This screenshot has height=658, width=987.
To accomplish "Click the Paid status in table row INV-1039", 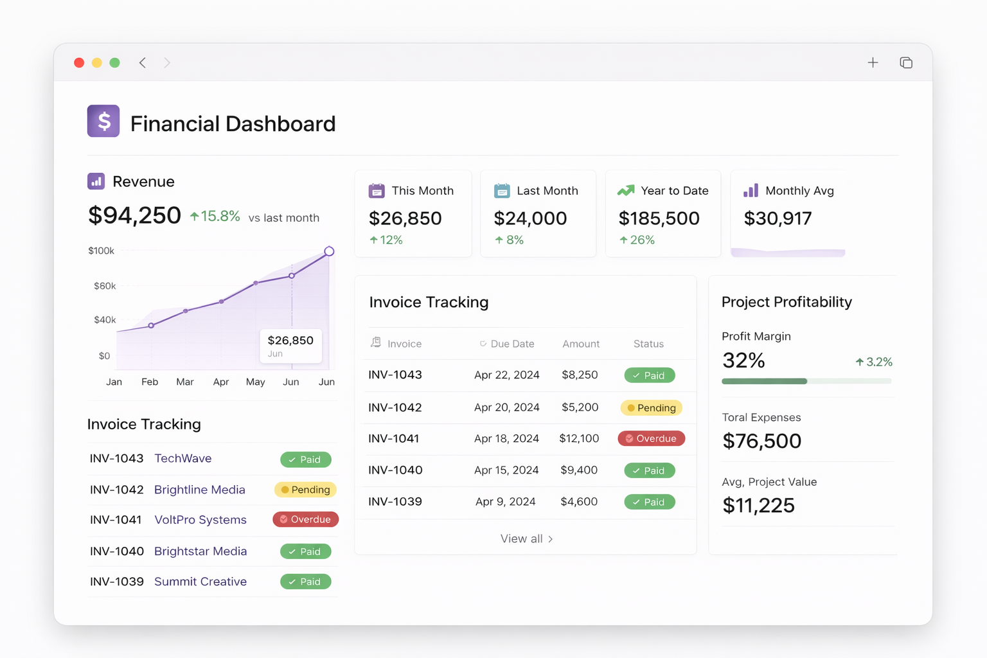I will (650, 502).
